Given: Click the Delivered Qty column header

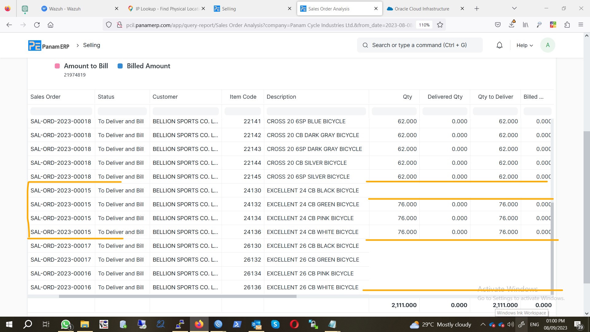Looking at the screenshot, I should (x=445, y=97).
